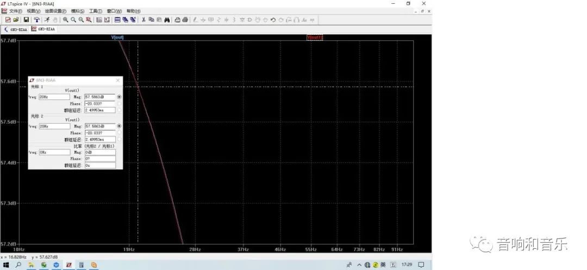Click the Open file folder icon
Screen dimensions: 587x270
pos(16,20)
